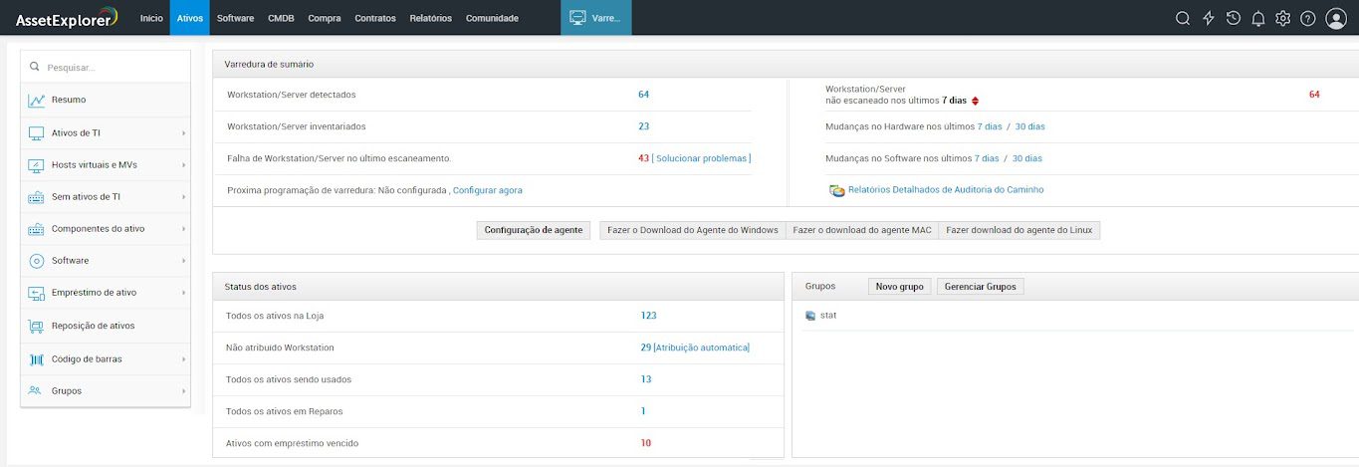Screen dimensions: 1359x467
Task: Open the Relatórios menu tab
Action: coord(430,18)
